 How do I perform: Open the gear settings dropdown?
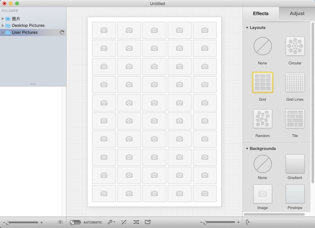111,222
